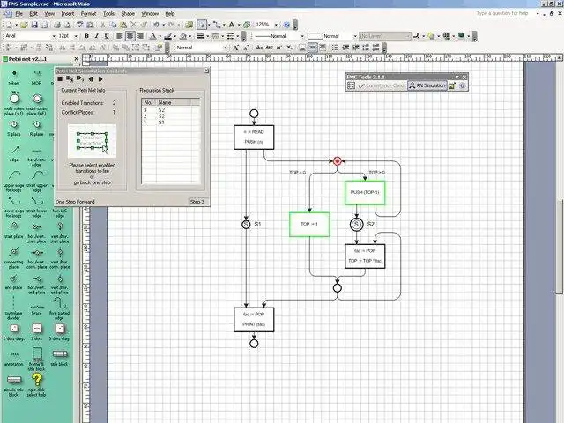Screen dimensions: 564x423
Task: Click the text annotation stencil shape
Action: click(x=14, y=359)
